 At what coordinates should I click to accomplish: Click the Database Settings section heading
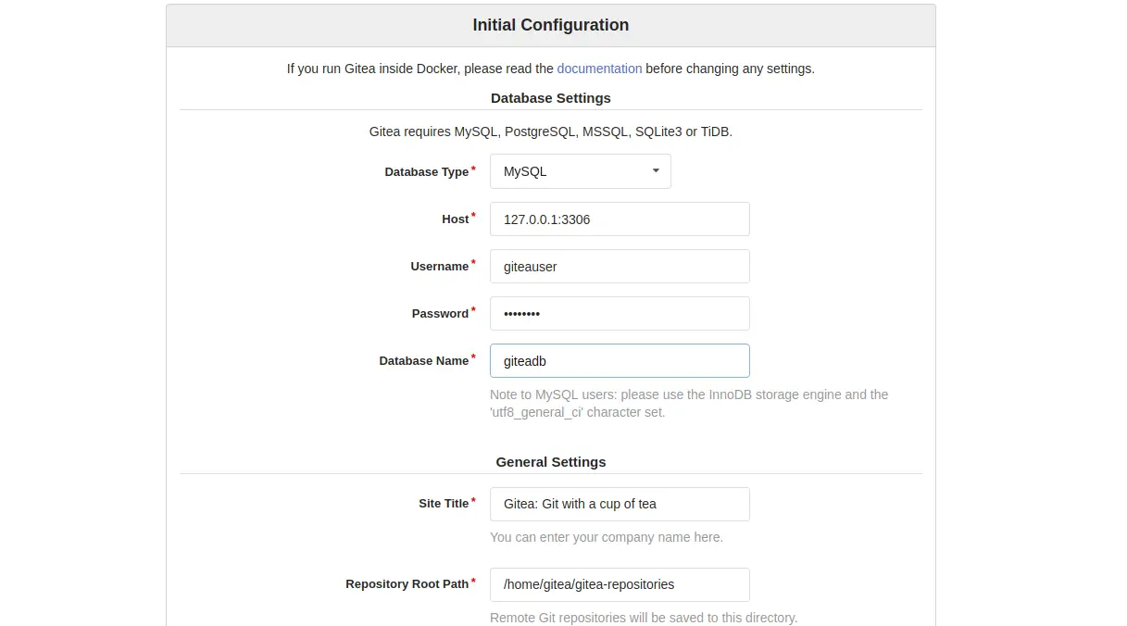tap(551, 98)
